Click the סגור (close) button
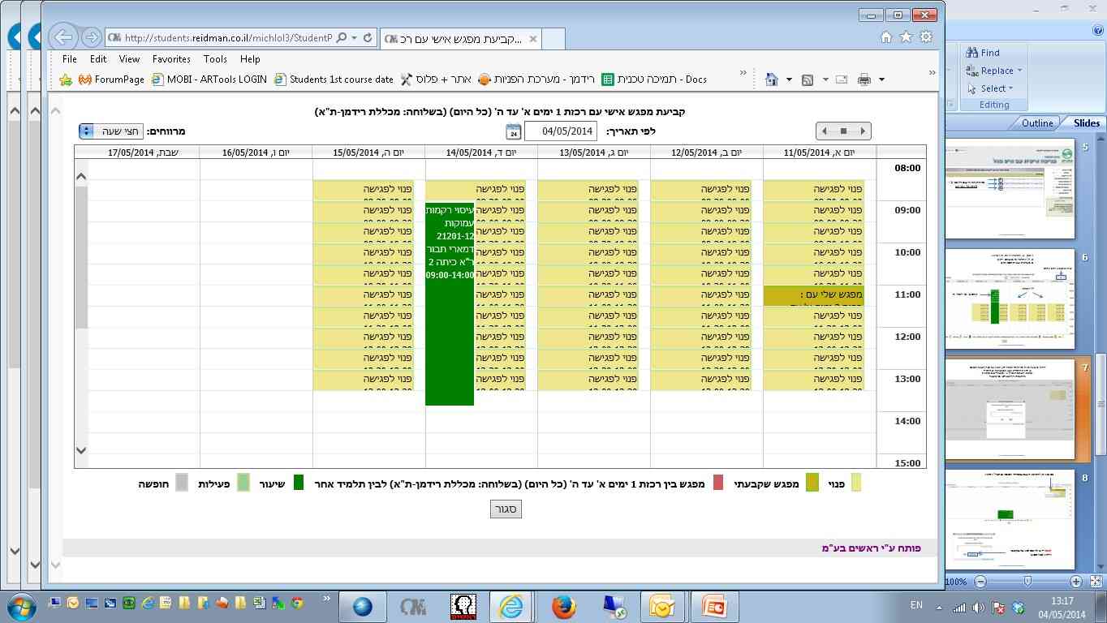Screen dimensions: 1107x623 pos(506,509)
